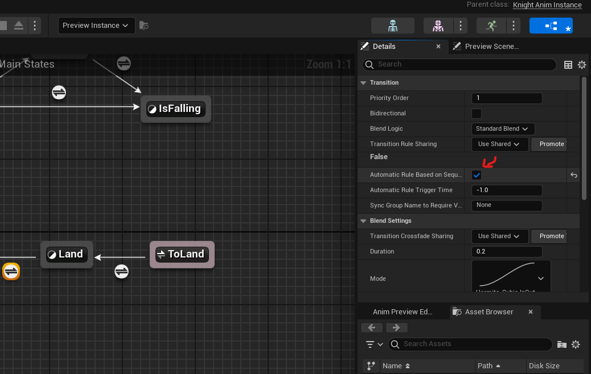Select the highlighted orange transition rule icon
The image size is (591, 374).
click(11, 271)
